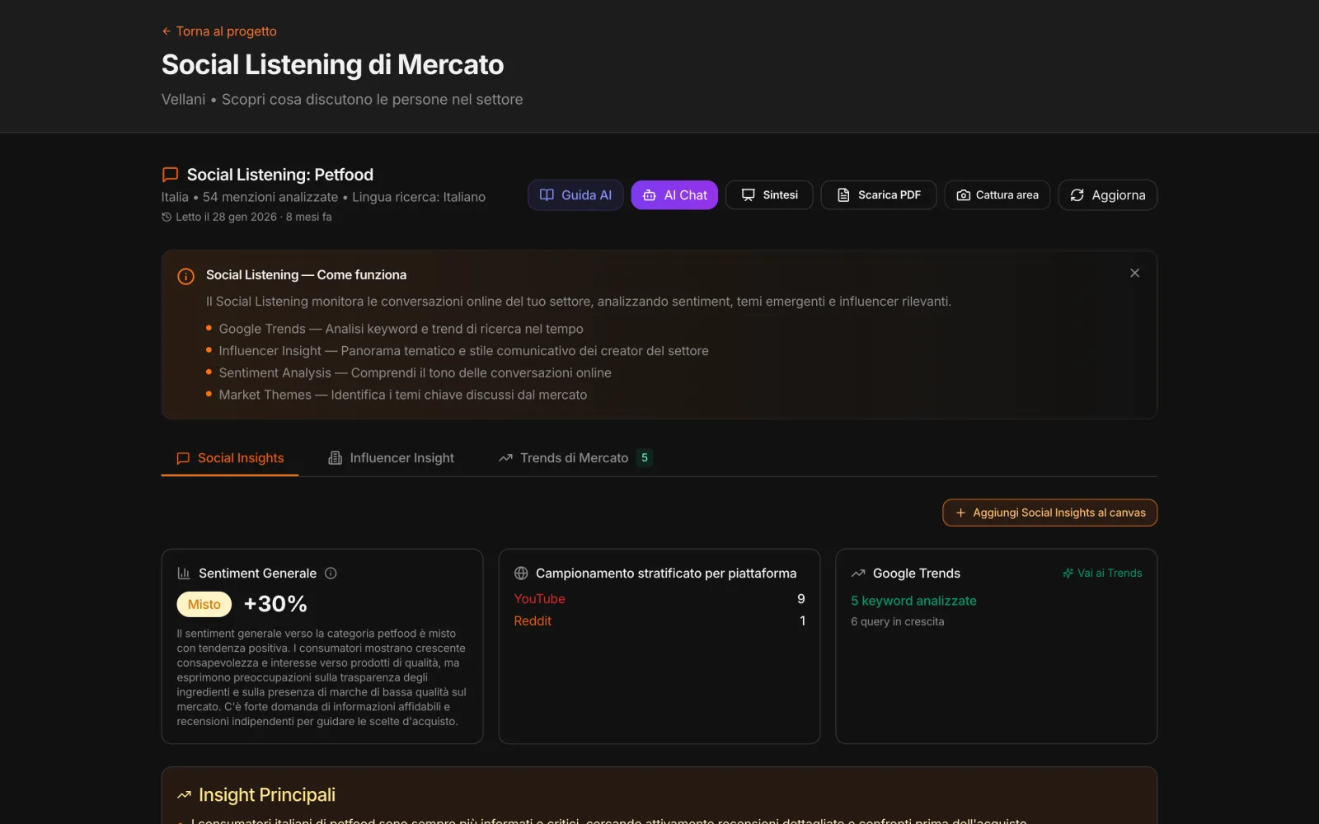The height and width of the screenshot is (824, 1319).
Task: Click the presentation icon in Sintesi
Action: coord(749,195)
